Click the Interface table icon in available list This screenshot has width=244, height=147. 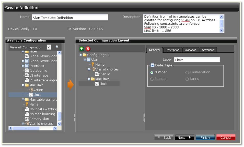tap(27, 66)
